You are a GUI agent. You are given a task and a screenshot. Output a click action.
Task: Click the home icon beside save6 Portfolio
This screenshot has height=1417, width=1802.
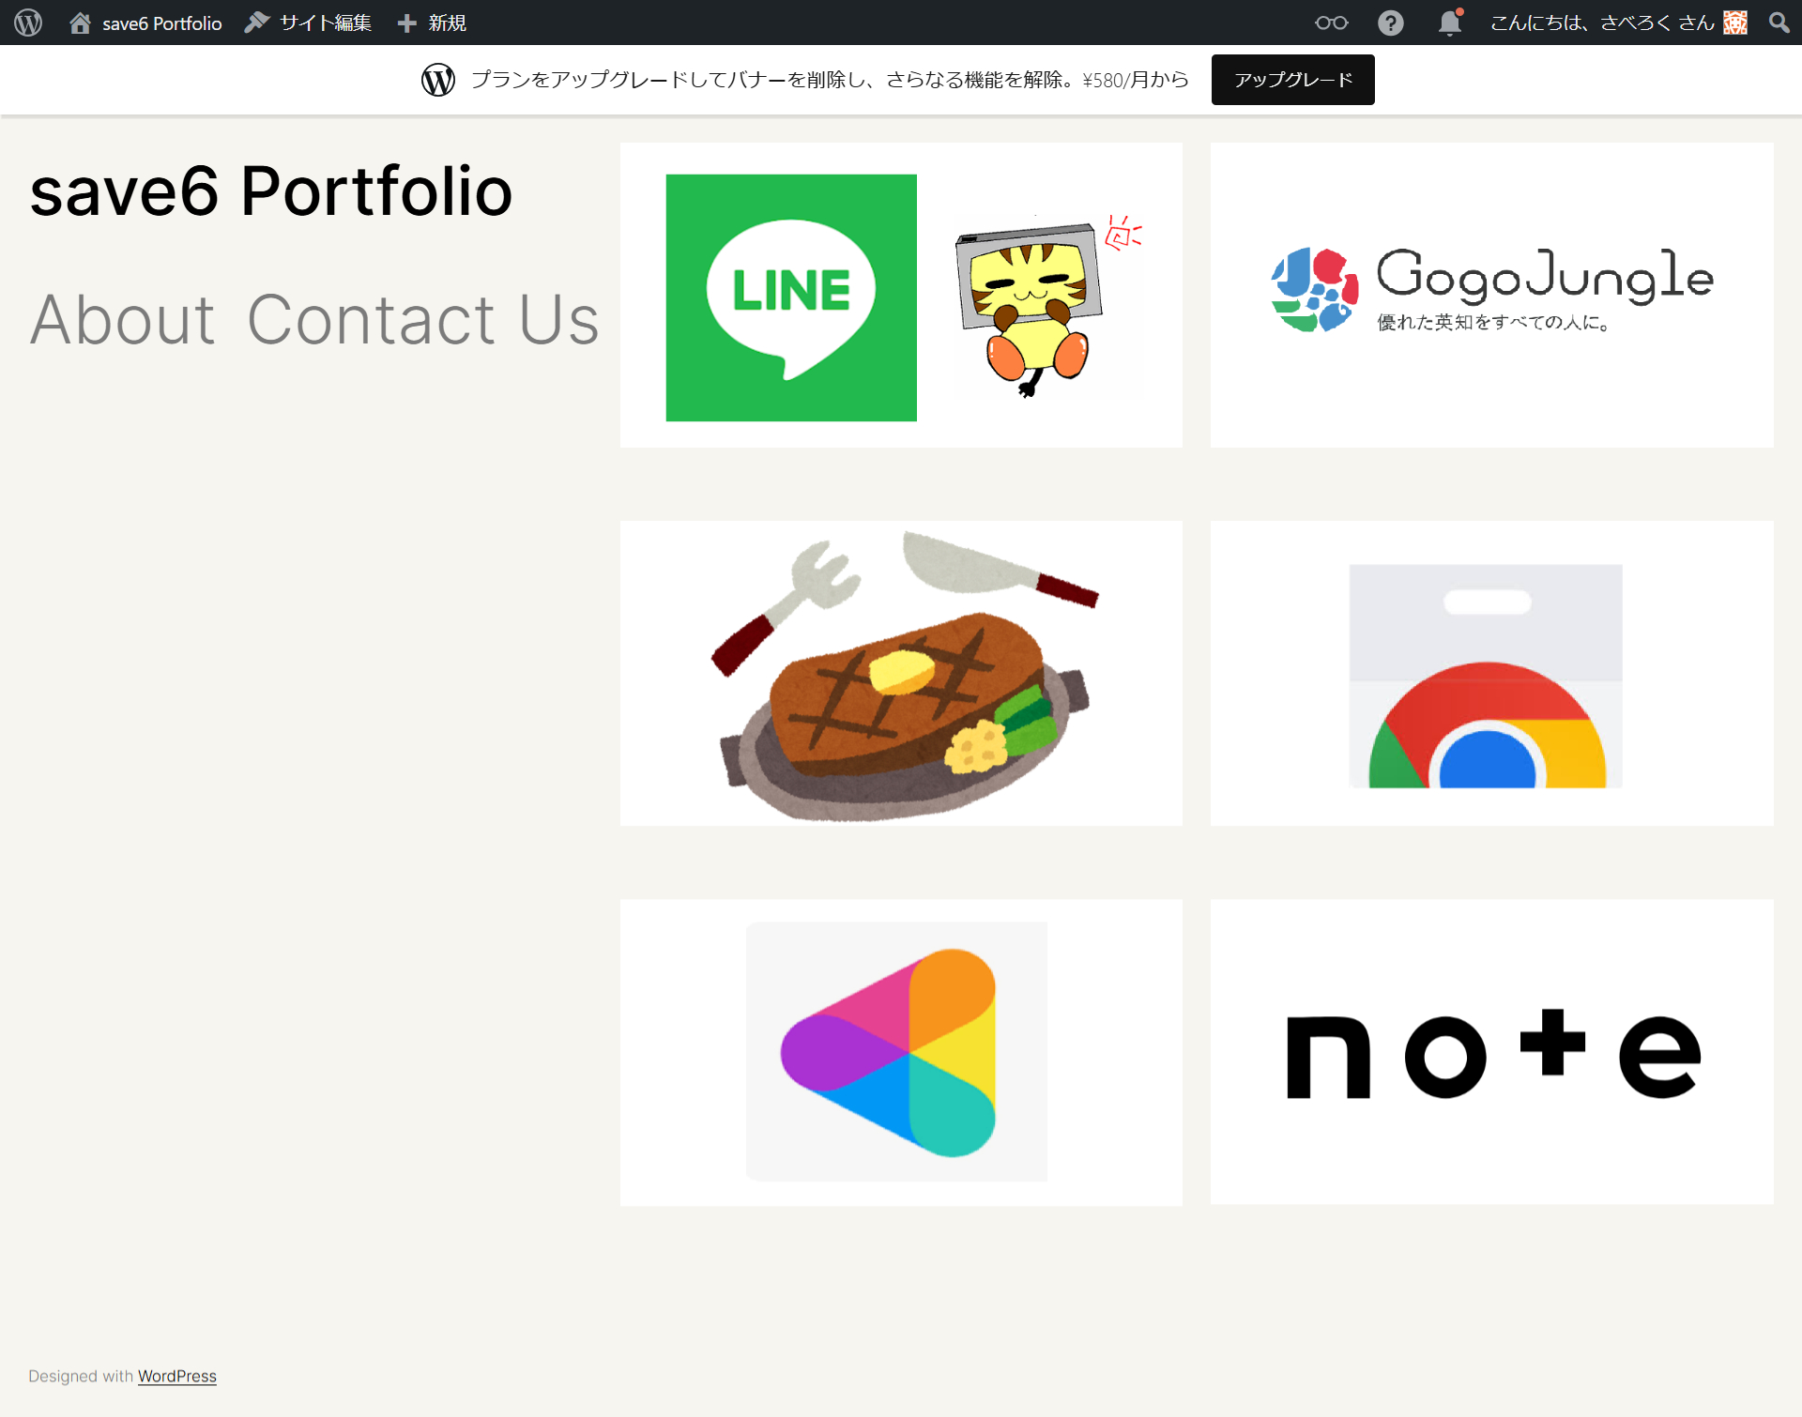[80, 23]
